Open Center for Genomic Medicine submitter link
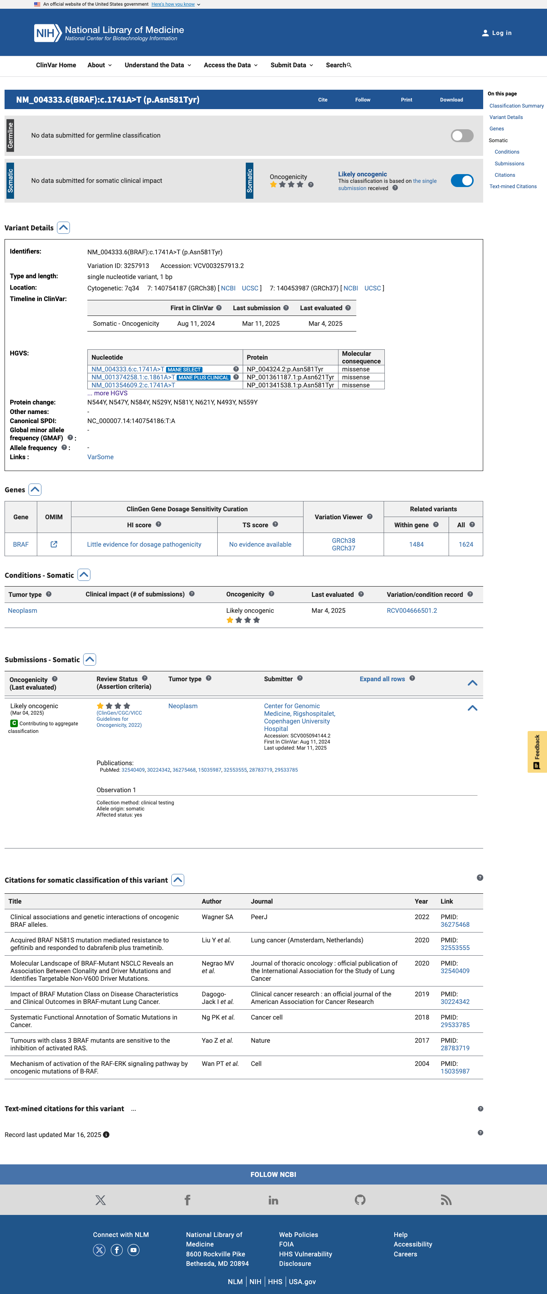Screen dimensions: 547x1294 click(x=300, y=717)
